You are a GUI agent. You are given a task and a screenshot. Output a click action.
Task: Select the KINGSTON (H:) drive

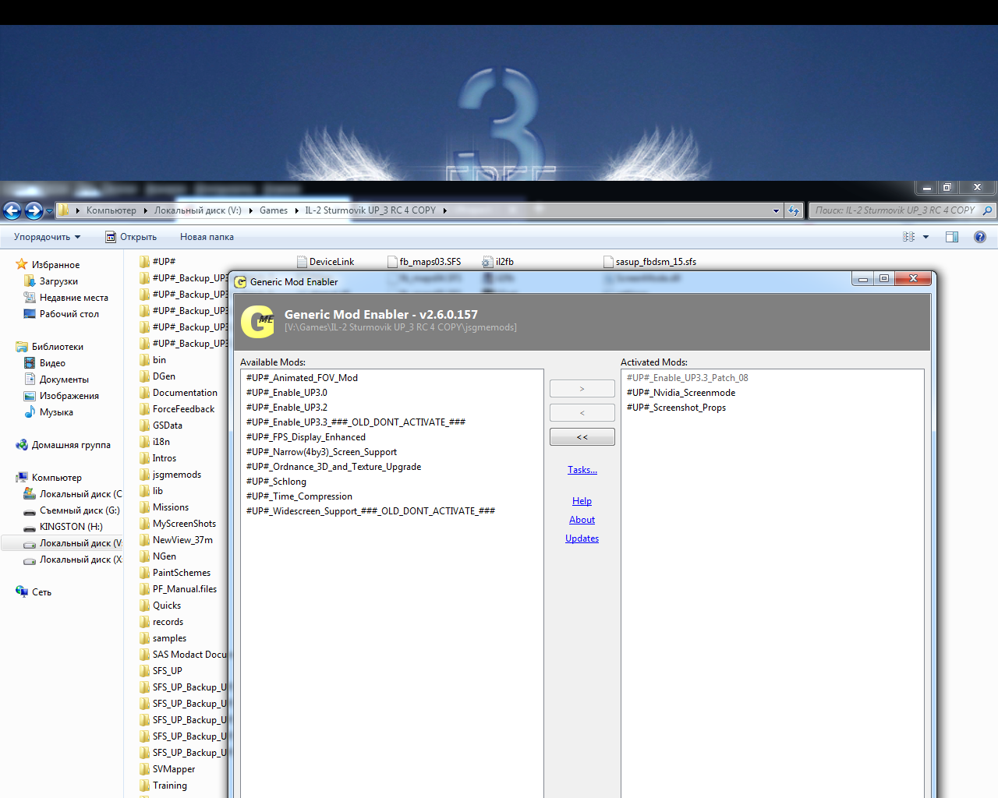coord(70,527)
